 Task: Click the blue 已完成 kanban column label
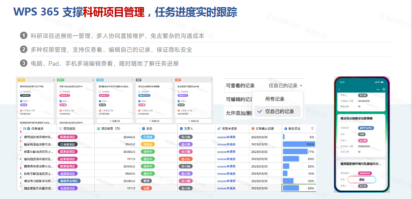pyautogui.click(x=100, y=80)
